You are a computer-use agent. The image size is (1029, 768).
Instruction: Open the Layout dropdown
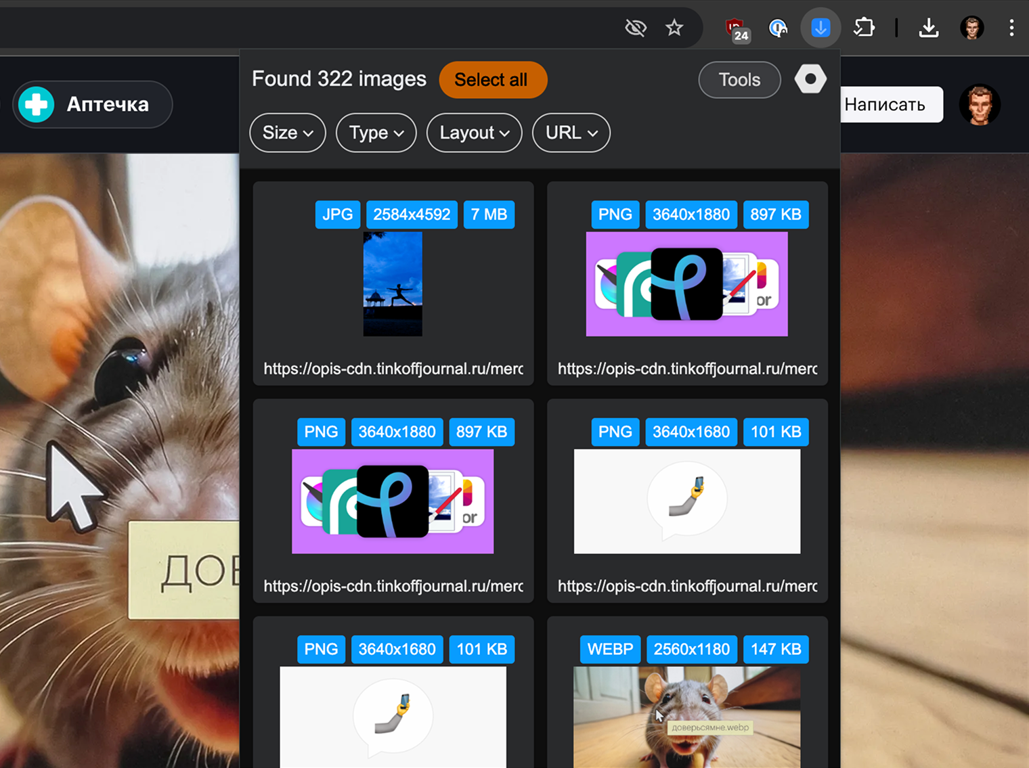(x=474, y=133)
